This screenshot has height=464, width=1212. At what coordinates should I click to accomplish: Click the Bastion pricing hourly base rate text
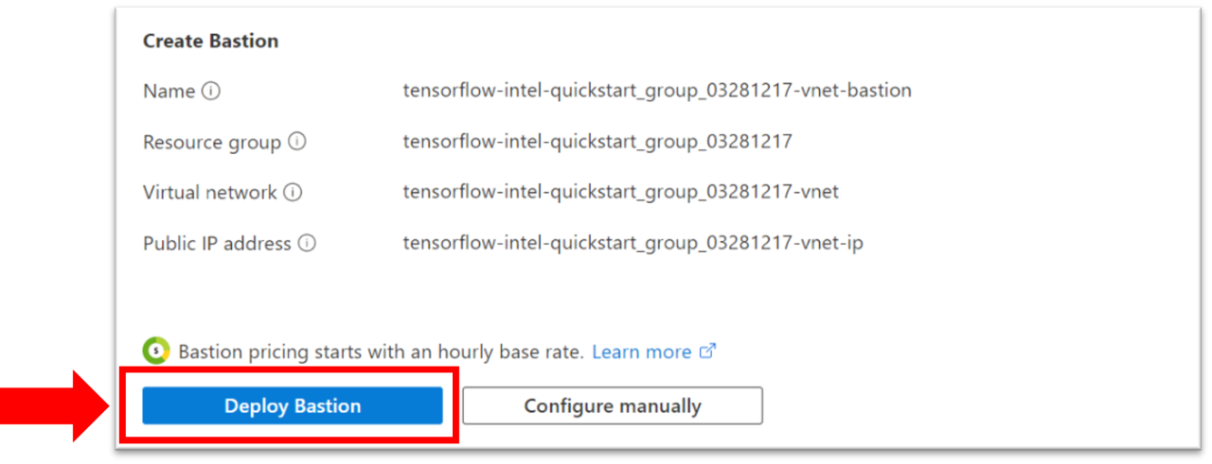click(381, 352)
